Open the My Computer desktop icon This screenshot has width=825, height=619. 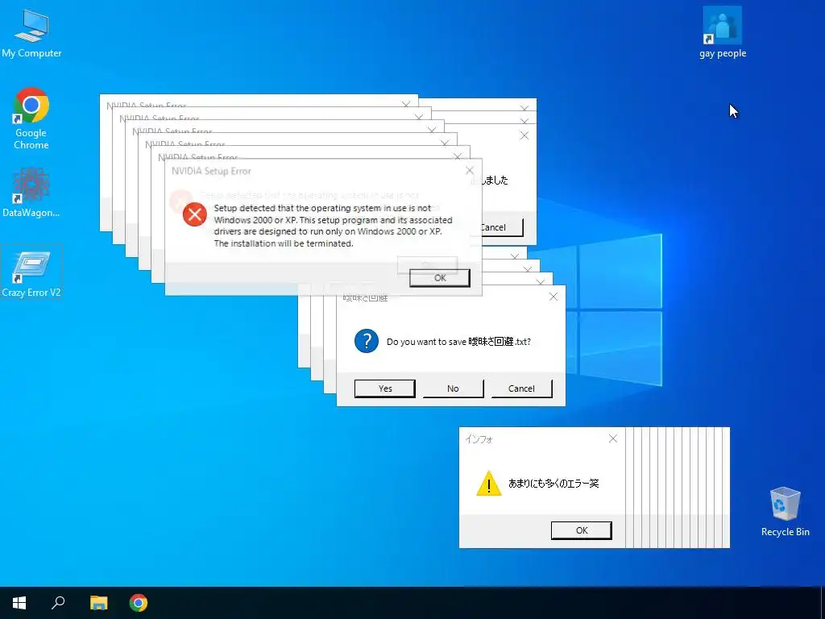pyautogui.click(x=31, y=32)
